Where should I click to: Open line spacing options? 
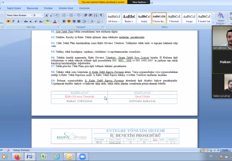click(85, 21)
